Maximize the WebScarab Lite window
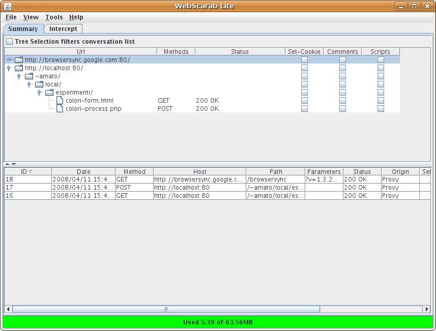This screenshot has height=331, width=436. [414, 6]
